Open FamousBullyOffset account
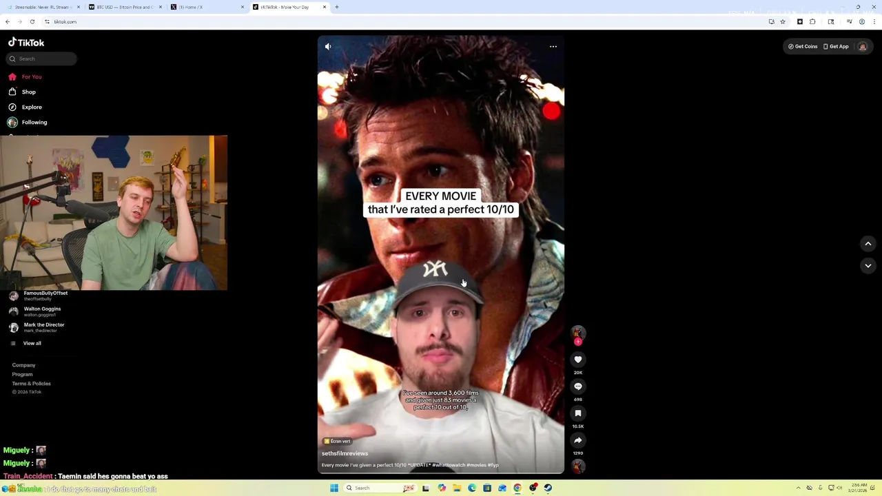This screenshot has width=882, height=496. 39,296
